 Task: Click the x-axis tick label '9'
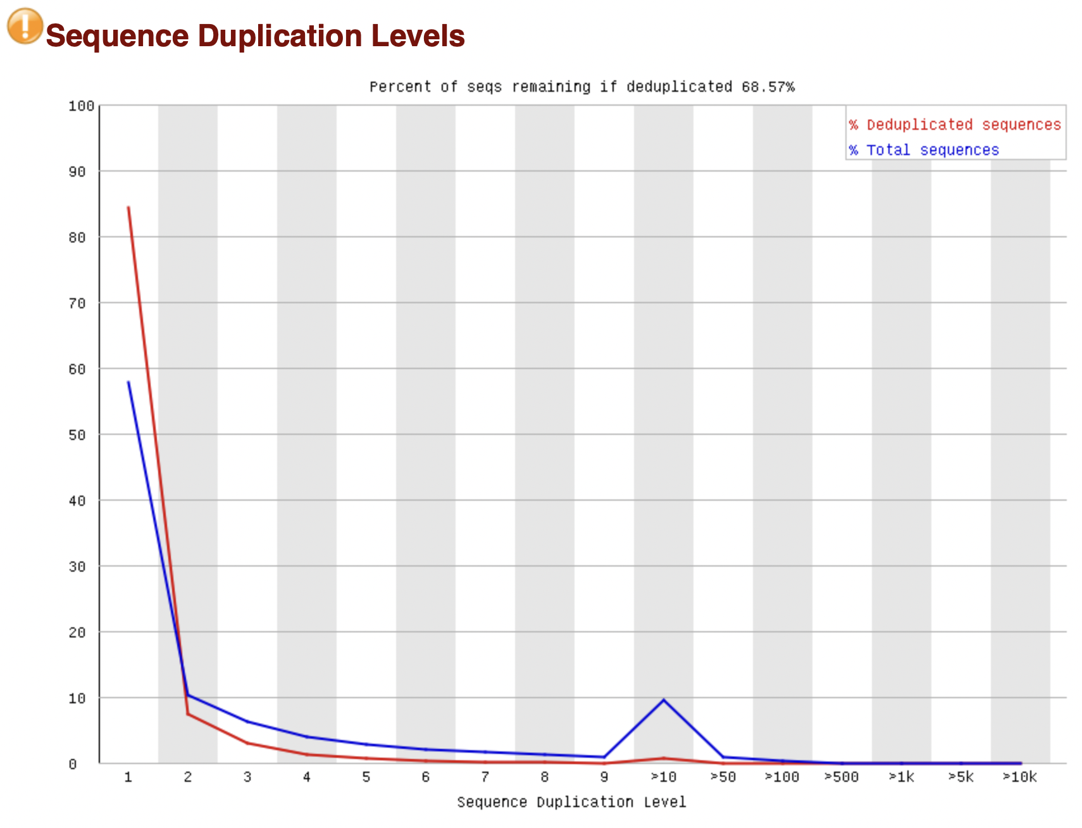tap(604, 777)
